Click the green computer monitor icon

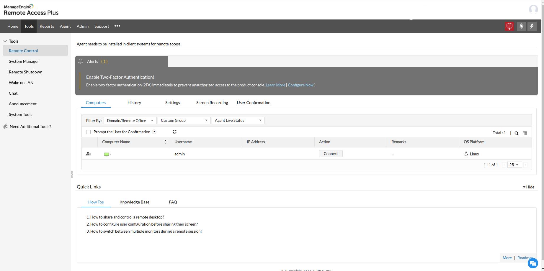pyautogui.click(x=107, y=154)
